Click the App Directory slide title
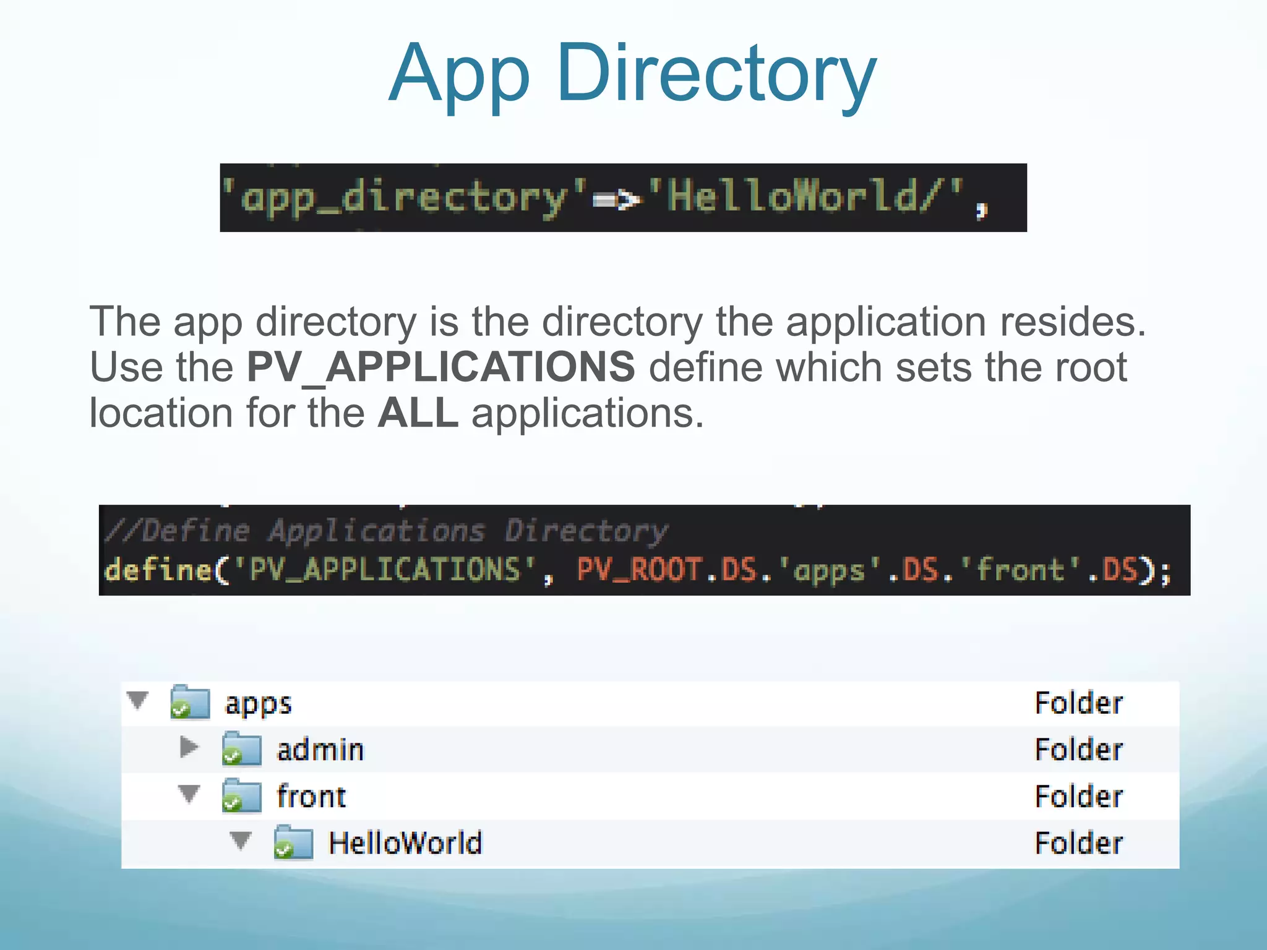 (x=632, y=73)
